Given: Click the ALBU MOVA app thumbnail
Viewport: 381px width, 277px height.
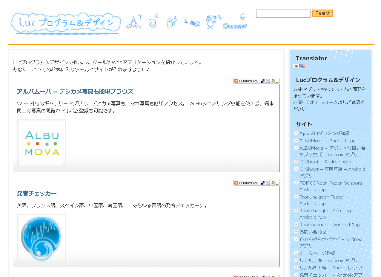Looking at the screenshot, I should [x=42, y=143].
